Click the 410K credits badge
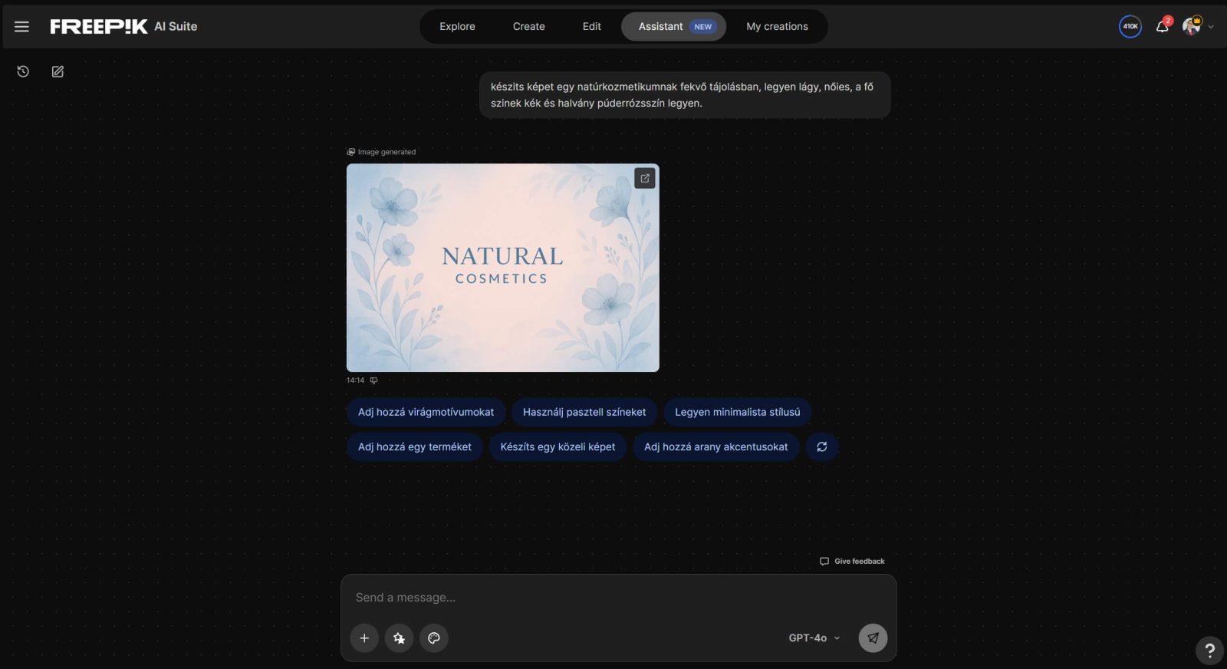This screenshot has height=669, width=1227. (1130, 27)
